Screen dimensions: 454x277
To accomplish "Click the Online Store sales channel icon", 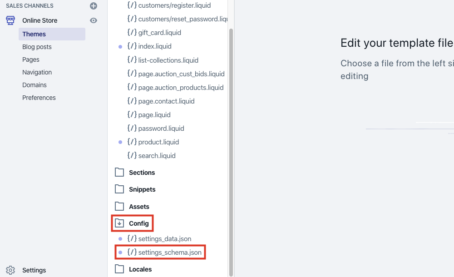I will click(x=10, y=20).
